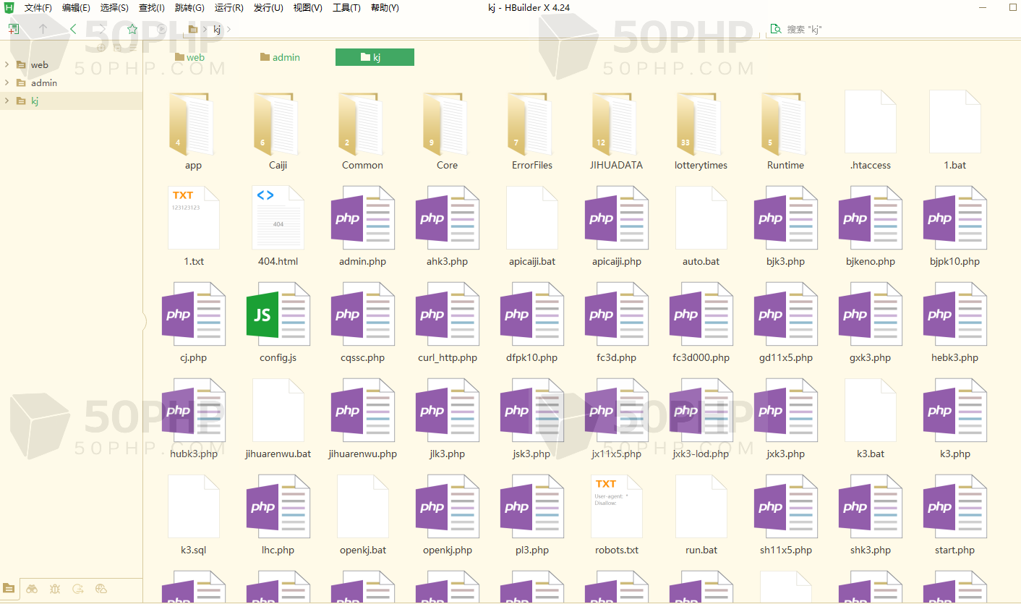Expand the admin folder in tree
1021x604 pixels.
(7, 82)
